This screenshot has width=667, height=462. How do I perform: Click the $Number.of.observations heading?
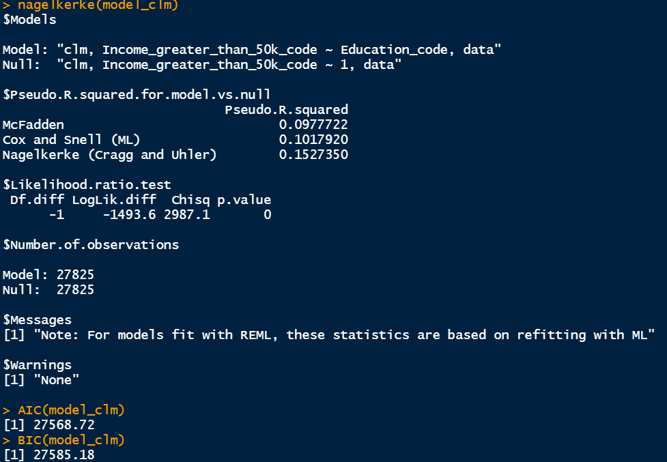tap(91, 245)
